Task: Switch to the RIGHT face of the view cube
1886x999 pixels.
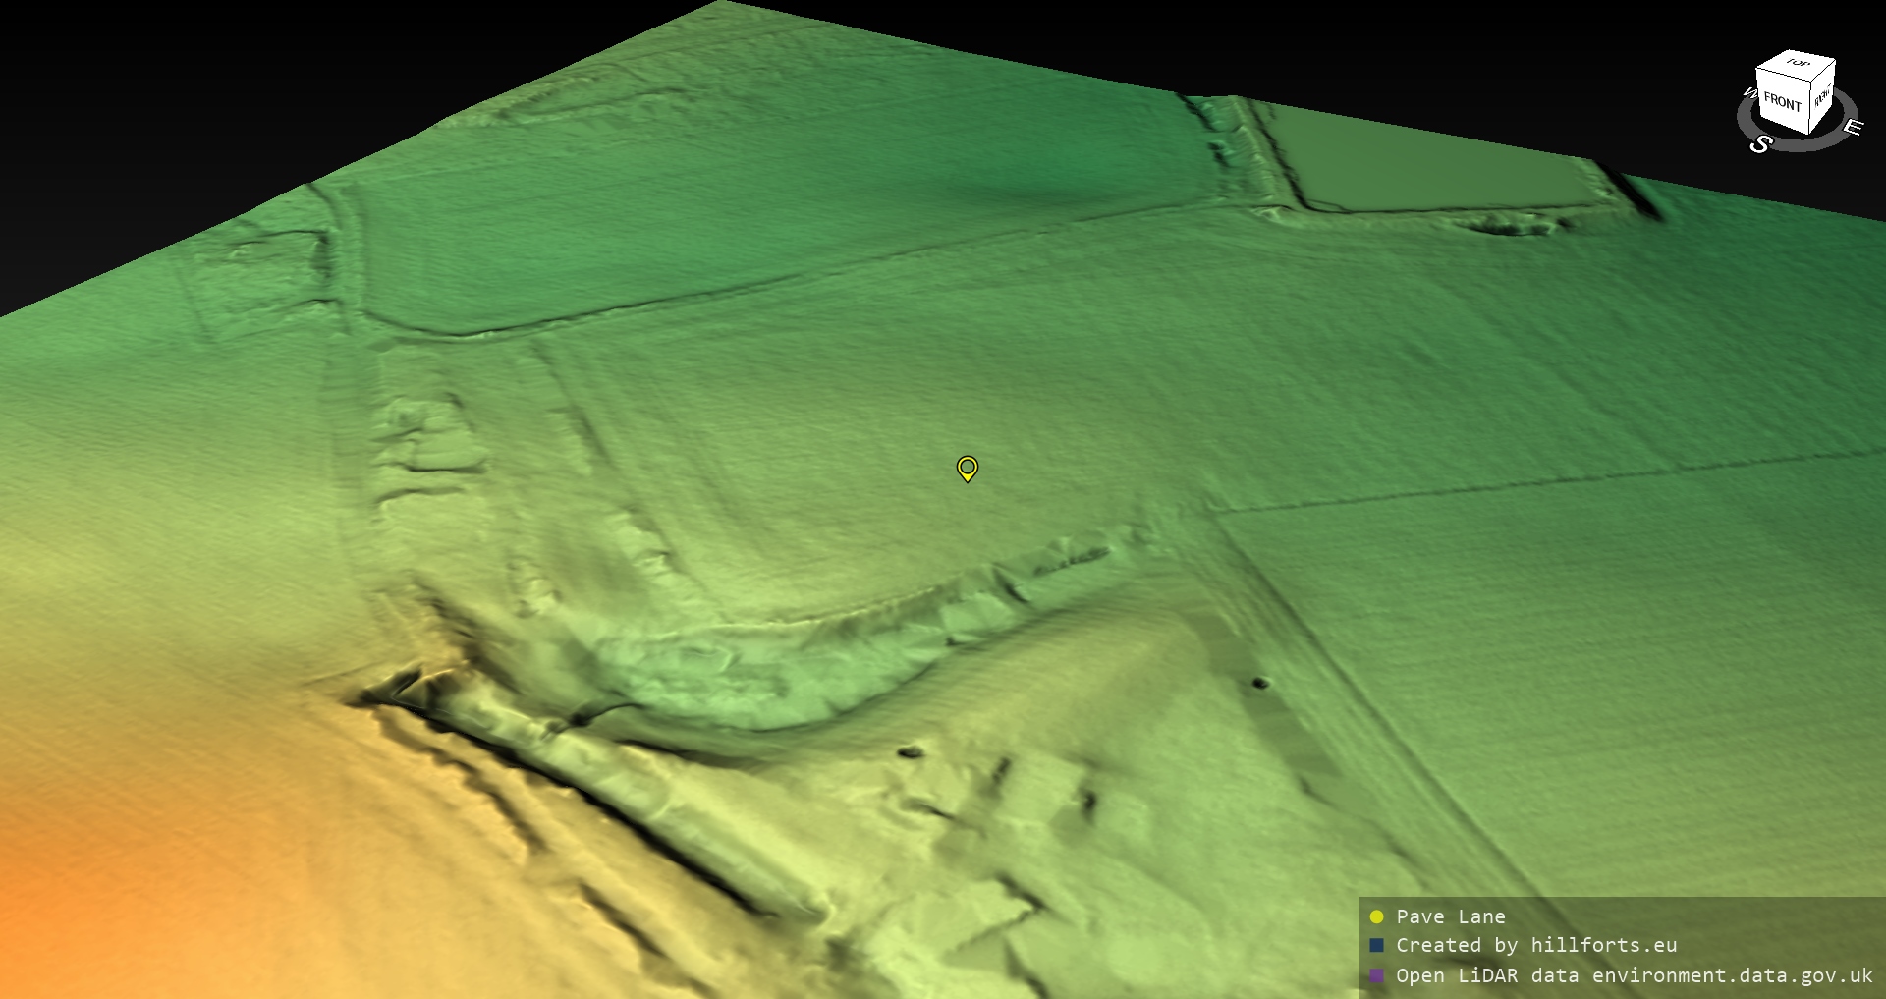Action: (x=1822, y=97)
